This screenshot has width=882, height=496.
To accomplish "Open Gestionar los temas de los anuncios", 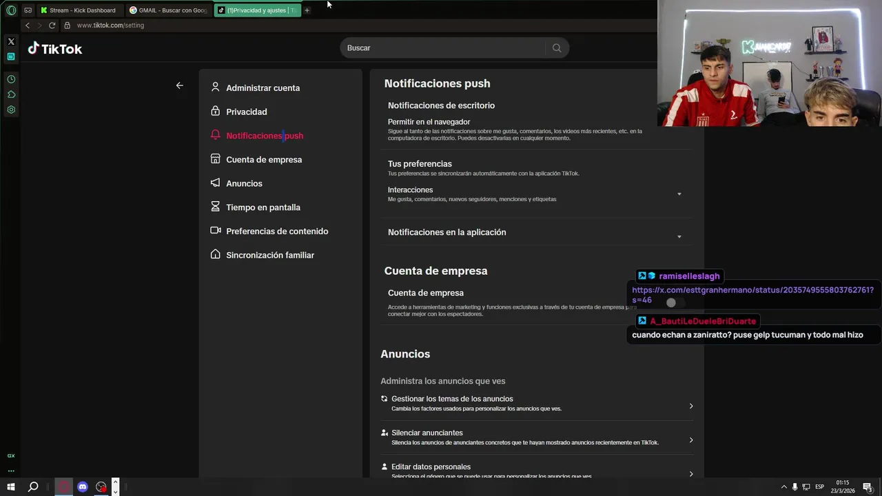I will [536, 403].
